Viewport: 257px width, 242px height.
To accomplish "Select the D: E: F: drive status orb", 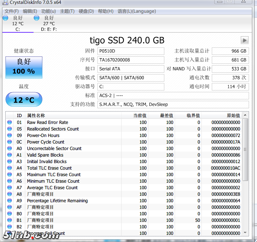I will [37, 18].
